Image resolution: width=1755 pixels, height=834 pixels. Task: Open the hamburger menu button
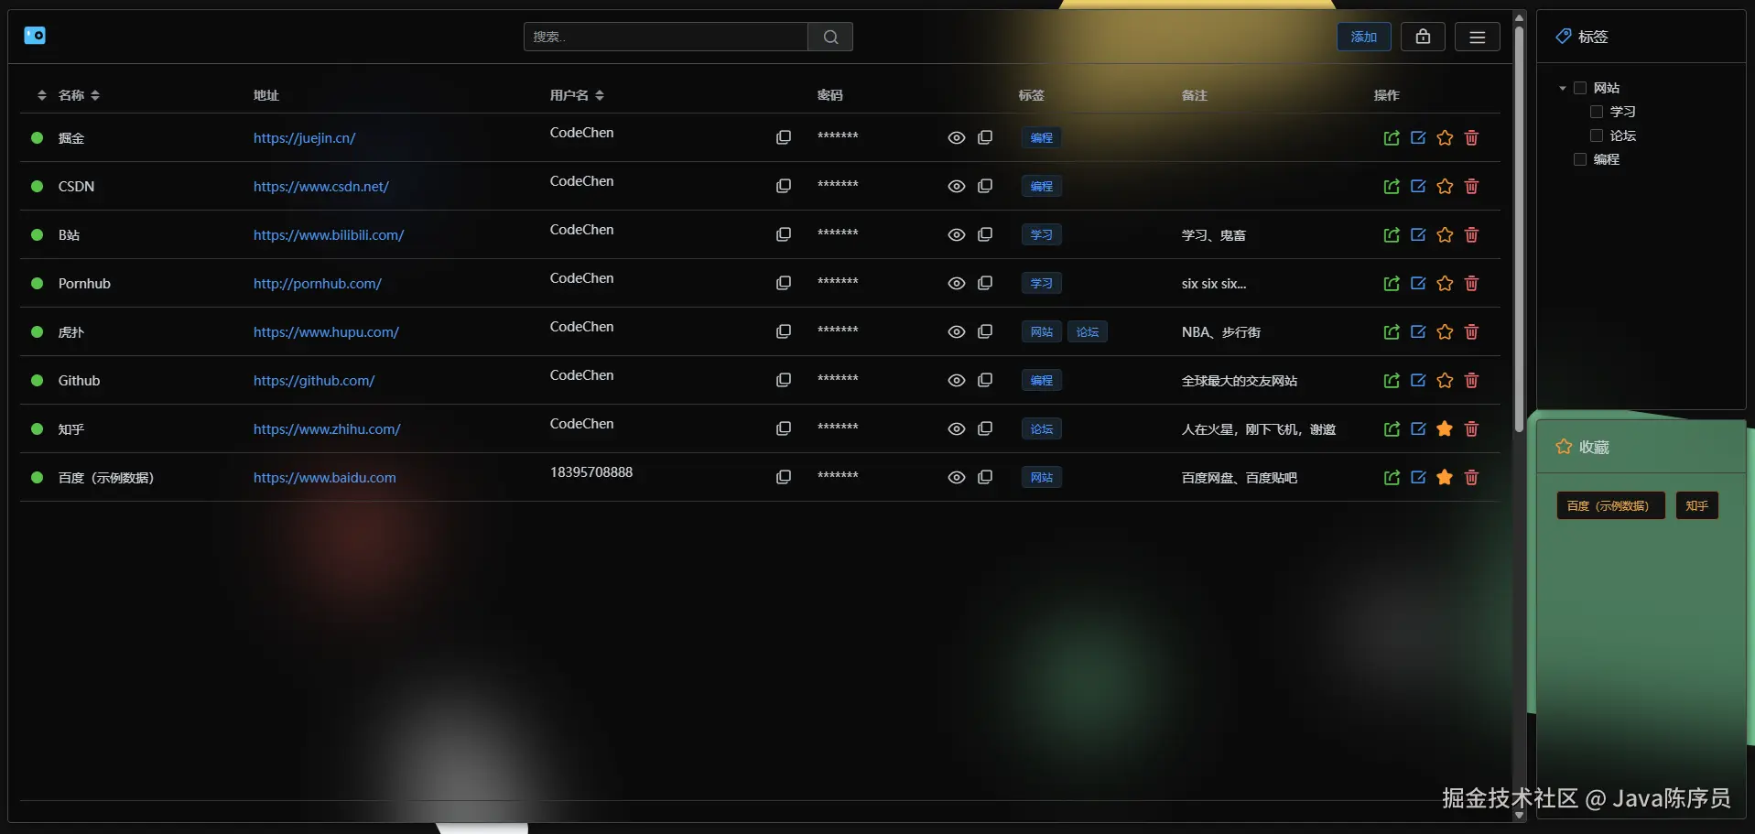[1478, 37]
